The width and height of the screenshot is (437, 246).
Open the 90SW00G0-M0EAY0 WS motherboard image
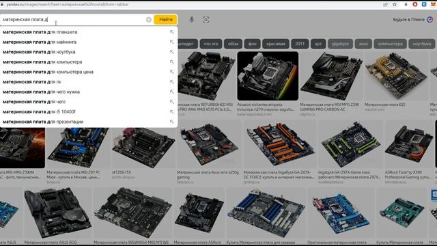(x=132, y=213)
